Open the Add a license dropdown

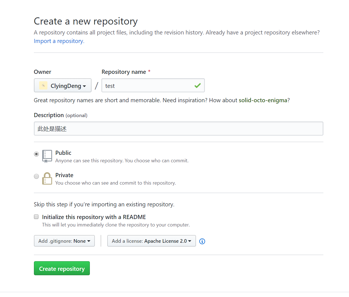pos(151,241)
